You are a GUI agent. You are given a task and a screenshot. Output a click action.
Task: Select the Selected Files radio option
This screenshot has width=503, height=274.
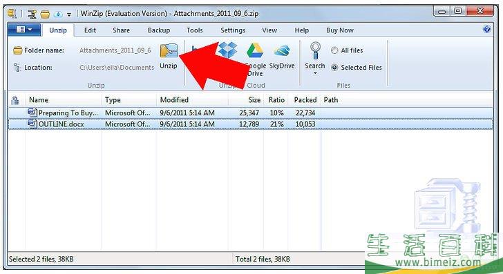pos(334,68)
